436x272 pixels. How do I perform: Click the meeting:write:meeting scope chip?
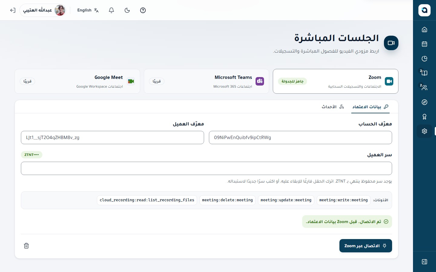343,200
